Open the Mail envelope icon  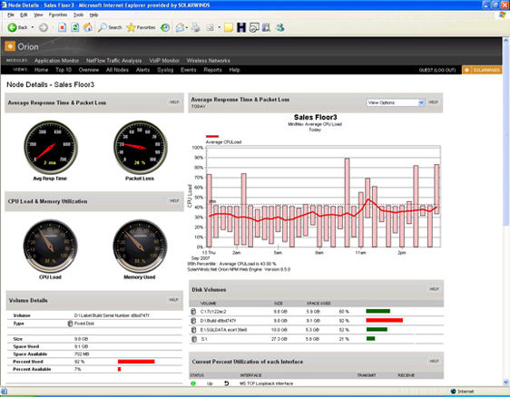[x=180, y=27]
